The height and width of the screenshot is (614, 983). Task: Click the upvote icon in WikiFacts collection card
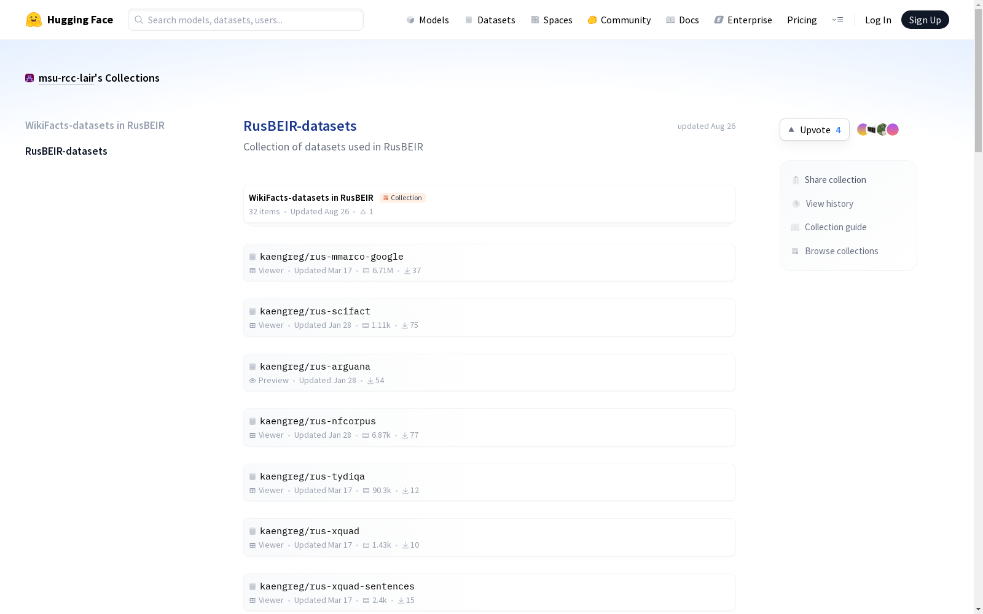pos(363,212)
